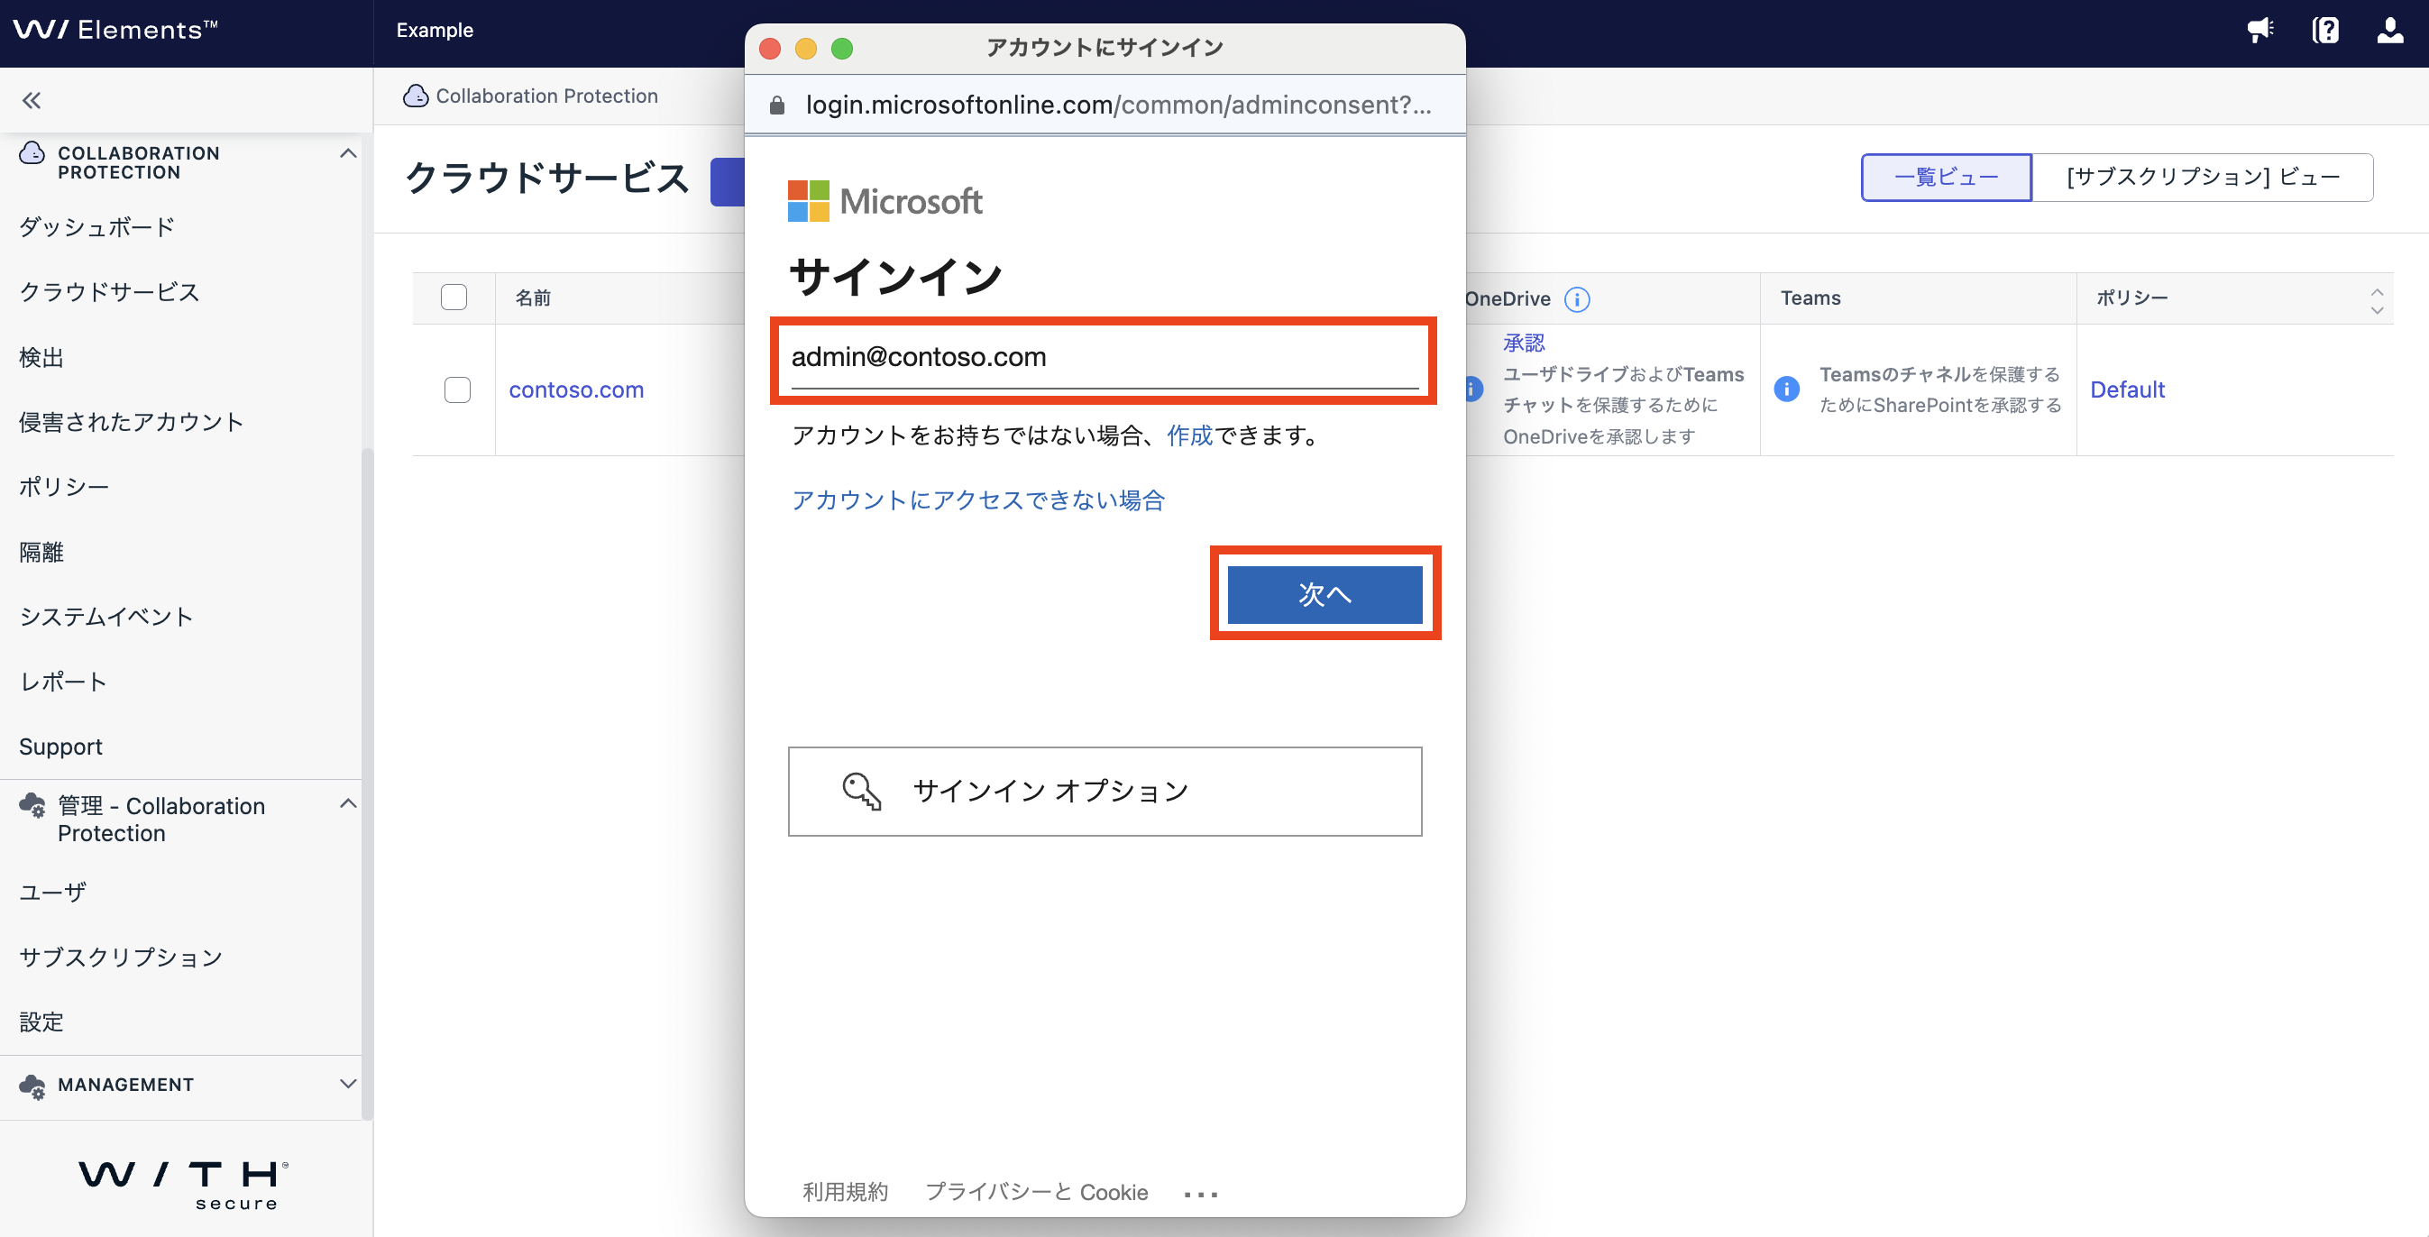Open the Default policy link
This screenshot has height=1237, width=2429.
[x=2127, y=389]
